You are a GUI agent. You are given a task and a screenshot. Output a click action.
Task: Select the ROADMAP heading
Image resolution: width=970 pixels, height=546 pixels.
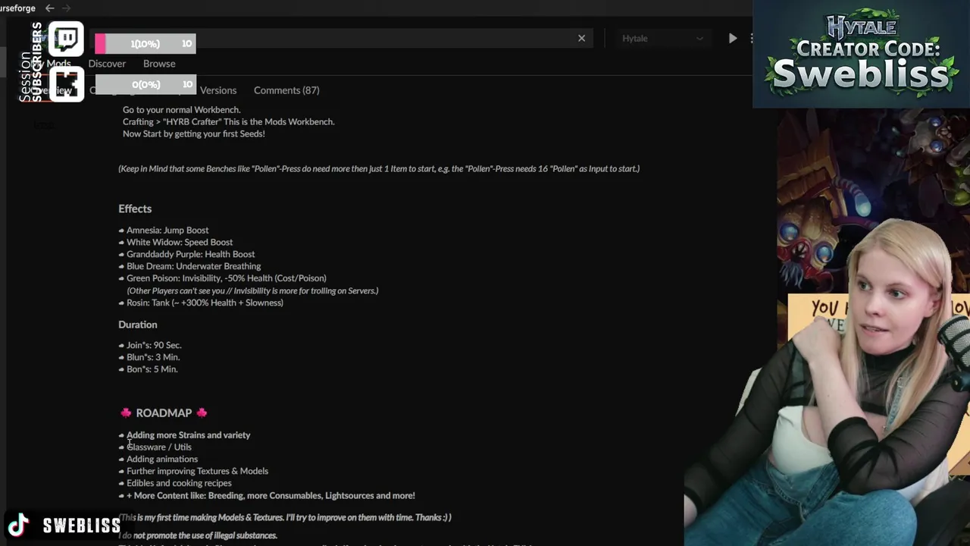(164, 413)
